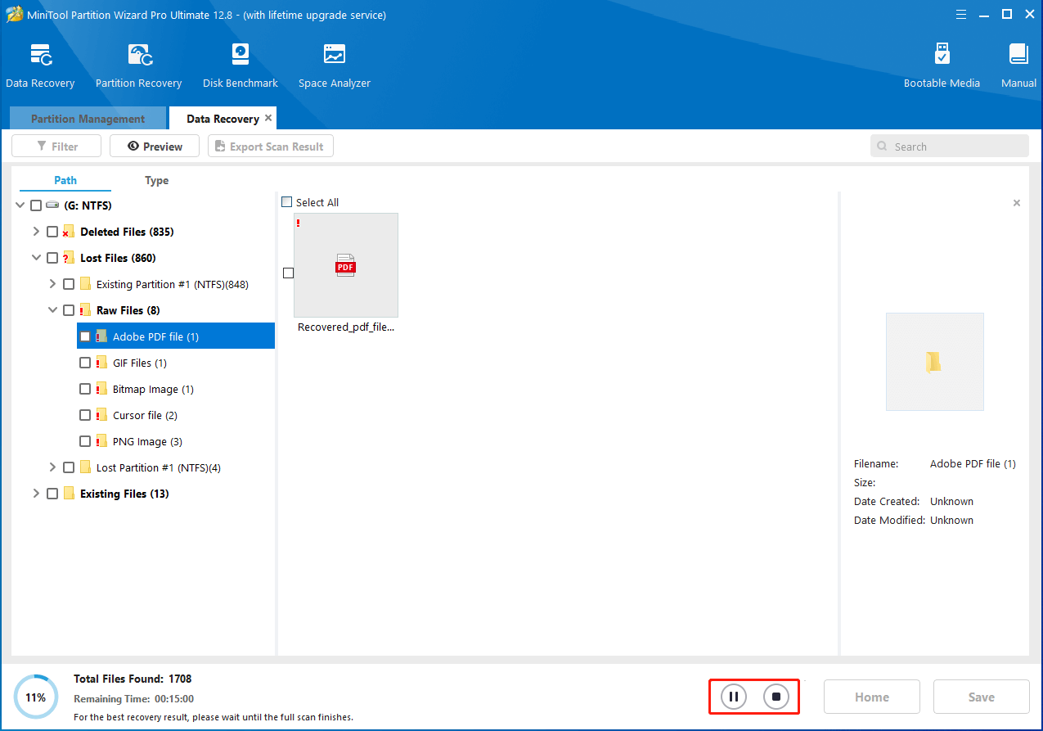This screenshot has height=731, width=1043.
Task: Click the Deleted Files folder icon
Action: pos(69,232)
